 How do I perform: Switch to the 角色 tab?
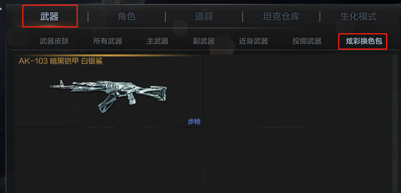[x=126, y=16]
